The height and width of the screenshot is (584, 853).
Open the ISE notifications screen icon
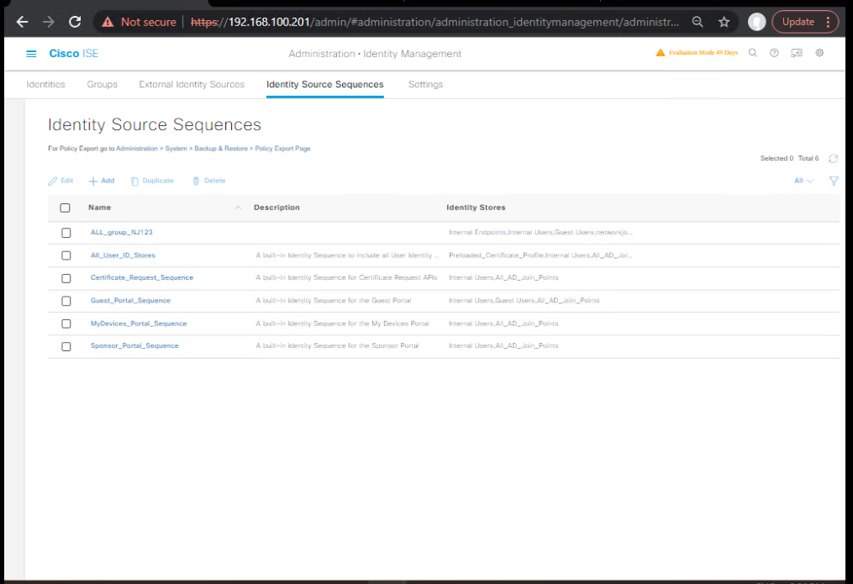pyautogui.click(x=797, y=53)
